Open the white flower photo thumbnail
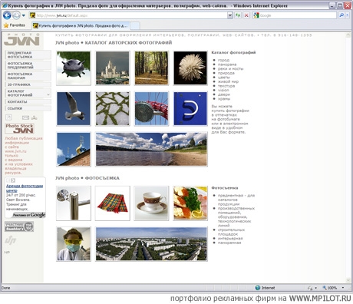 pos(190,68)
